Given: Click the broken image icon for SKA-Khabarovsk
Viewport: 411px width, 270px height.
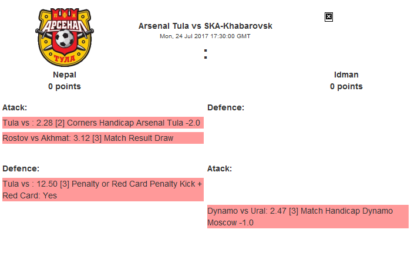Looking at the screenshot, I should pyautogui.click(x=329, y=17).
